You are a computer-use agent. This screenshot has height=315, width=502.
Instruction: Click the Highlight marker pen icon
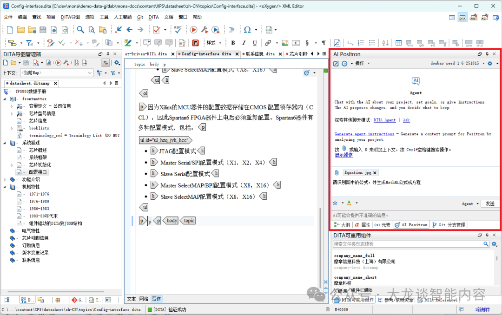coord(128,43)
